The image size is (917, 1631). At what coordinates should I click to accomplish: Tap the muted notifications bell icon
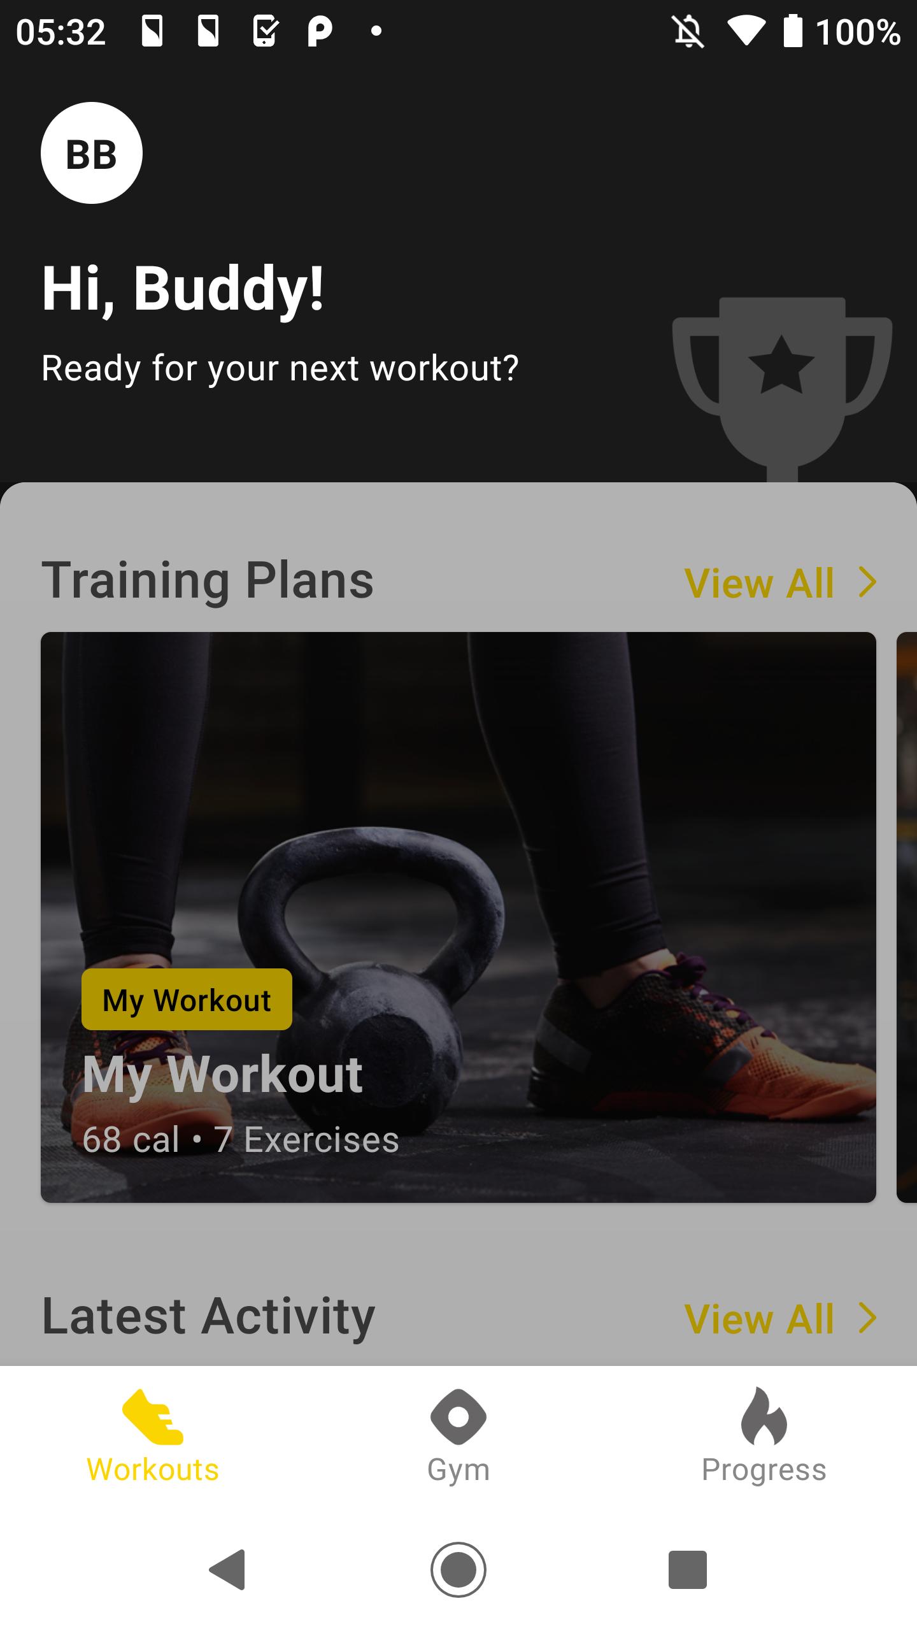(688, 31)
